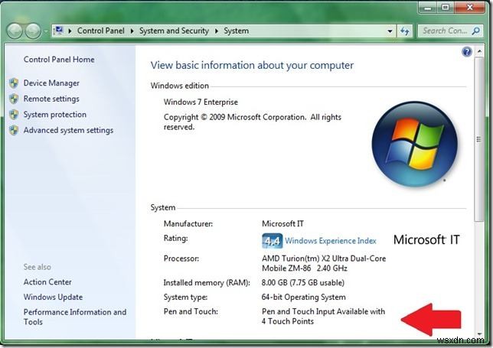Open Device Manager
Screen dimensions: 493x348
[51, 83]
